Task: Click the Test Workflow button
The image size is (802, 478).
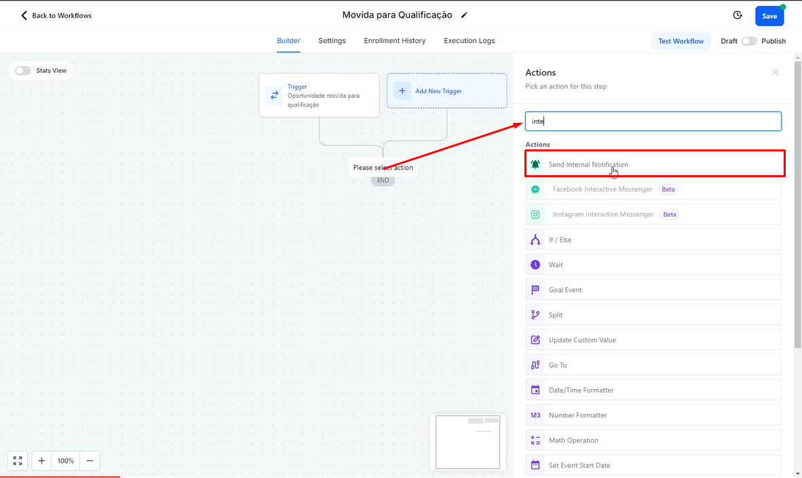Action: coord(681,41)
